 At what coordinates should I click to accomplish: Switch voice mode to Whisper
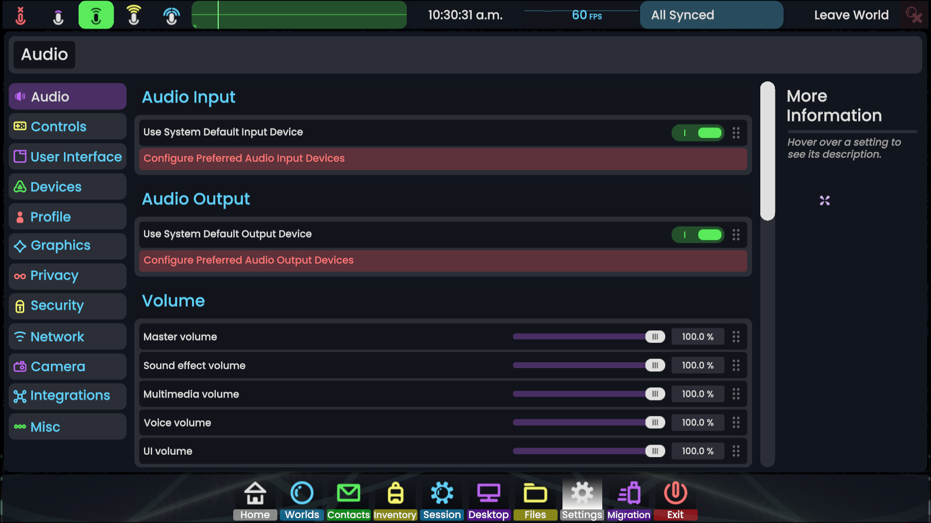pyautogui.click(x=59, y=15)
